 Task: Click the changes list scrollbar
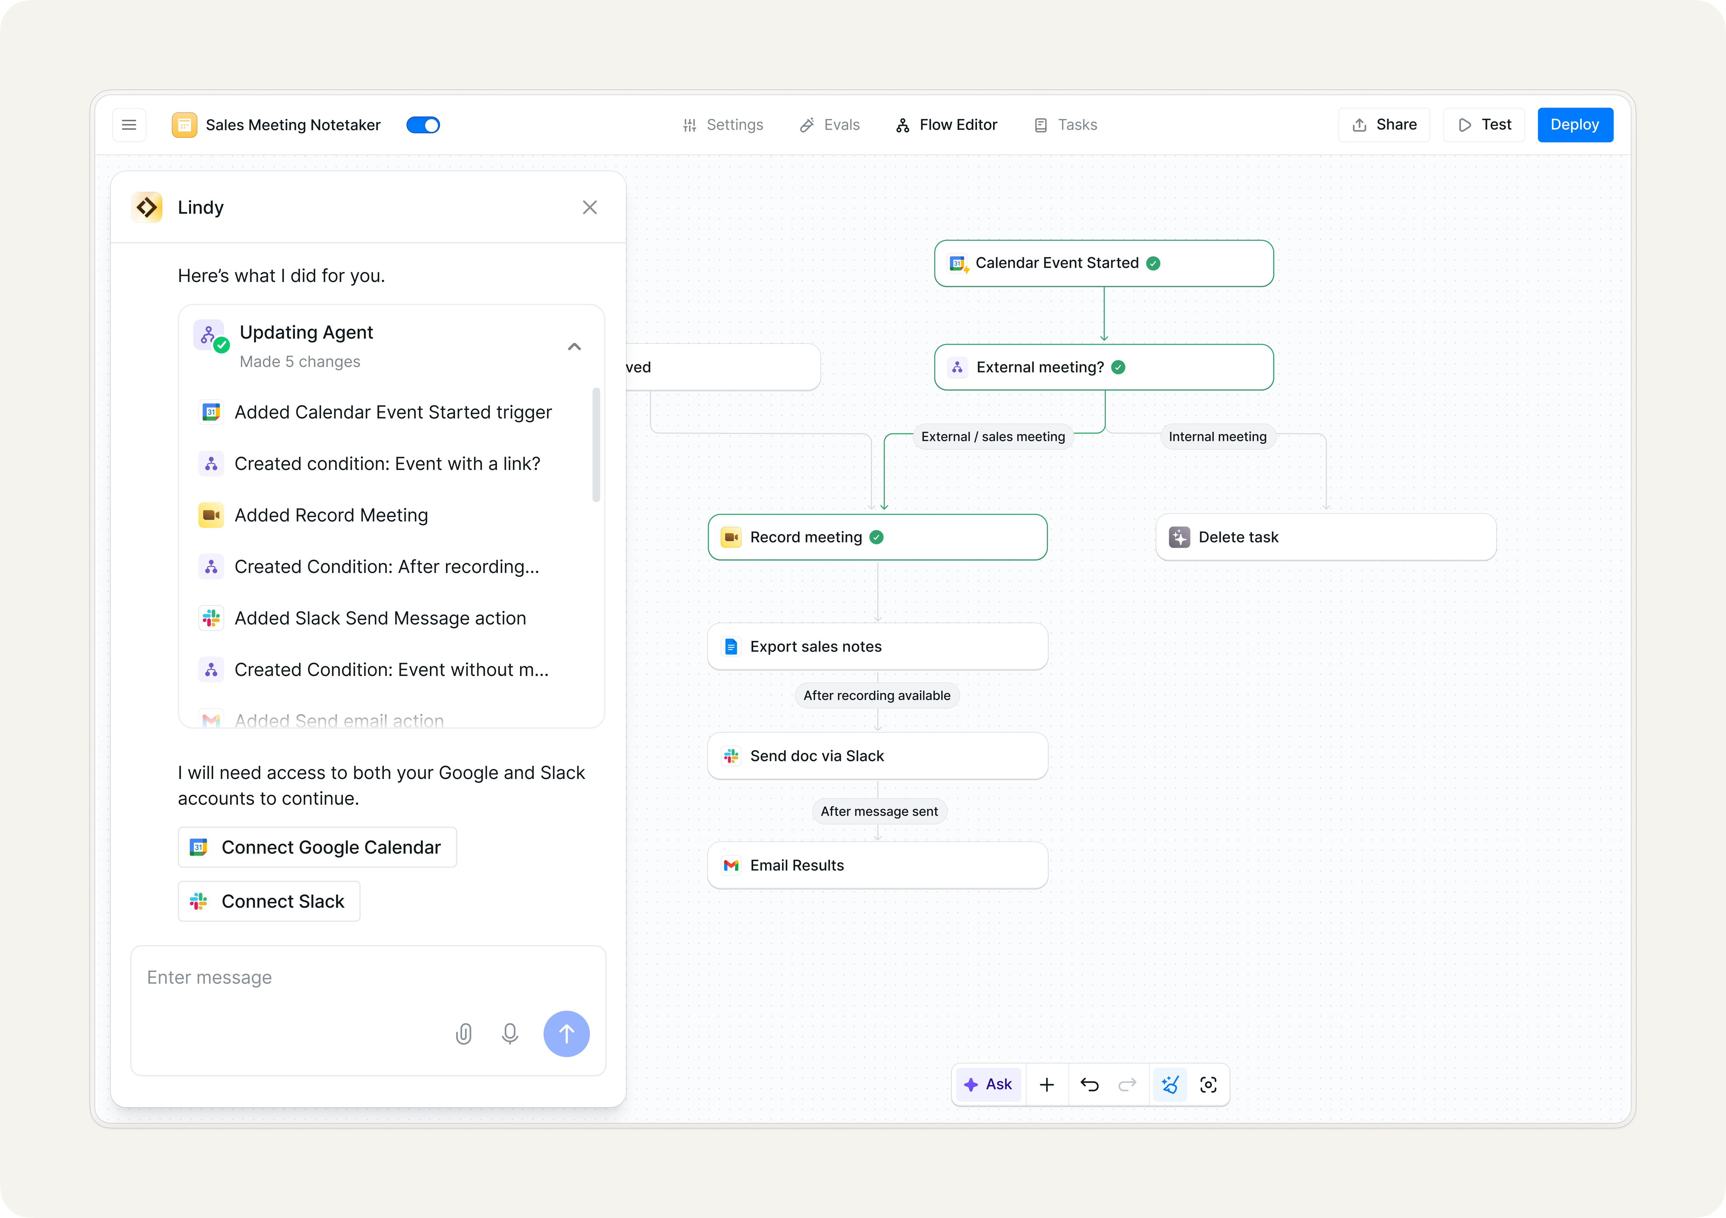pos(596,444)
